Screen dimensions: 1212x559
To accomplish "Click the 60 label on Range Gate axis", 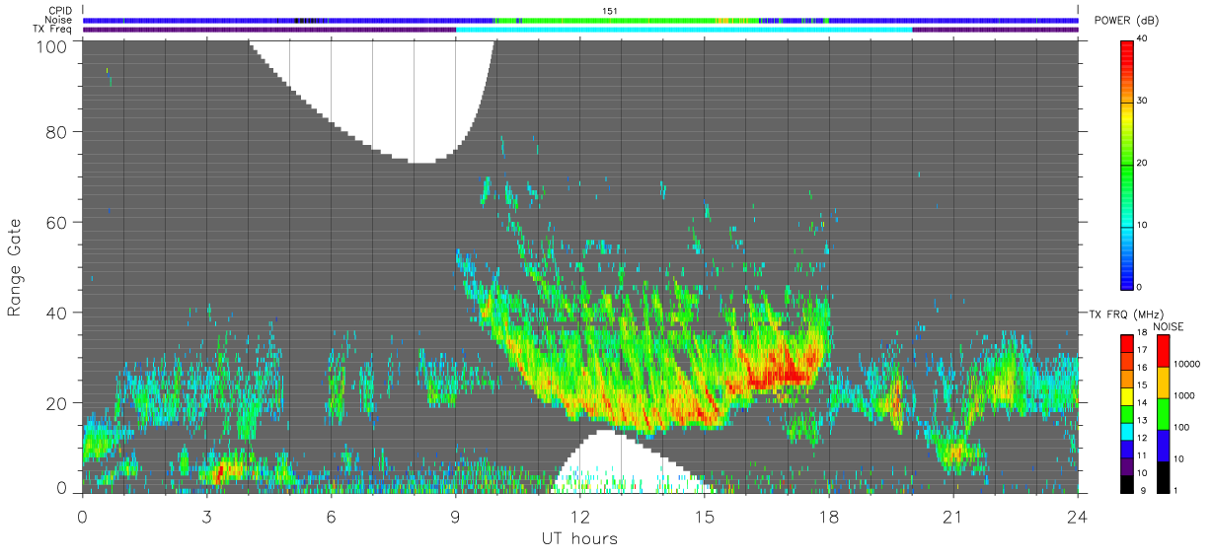I will [56, 222].
